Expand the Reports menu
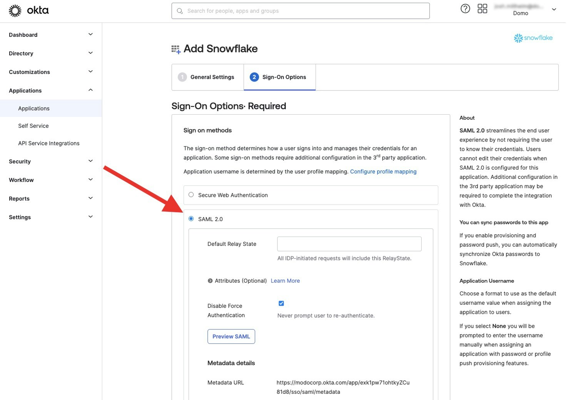The height and width of the screenshot is (400, 568). [x=51, y=198]
